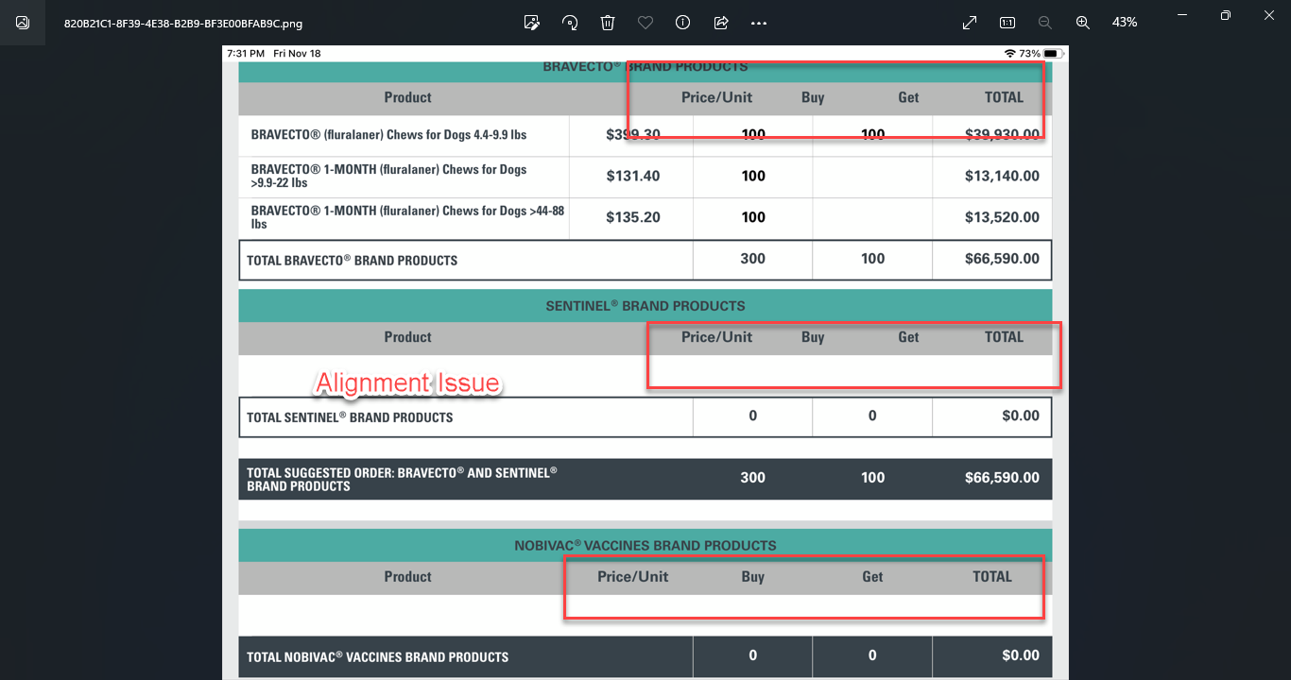Open the Photos app home icon

coord(23,23)
